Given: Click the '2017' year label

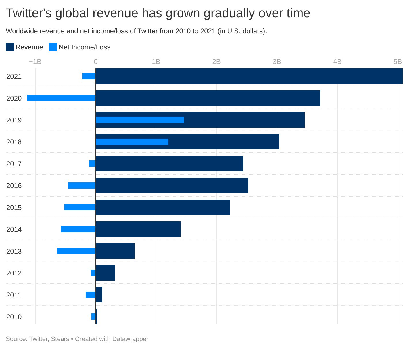Looking at the screenshot, I should [14, 164].
